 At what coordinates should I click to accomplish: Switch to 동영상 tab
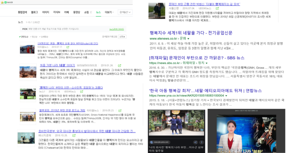76,12
